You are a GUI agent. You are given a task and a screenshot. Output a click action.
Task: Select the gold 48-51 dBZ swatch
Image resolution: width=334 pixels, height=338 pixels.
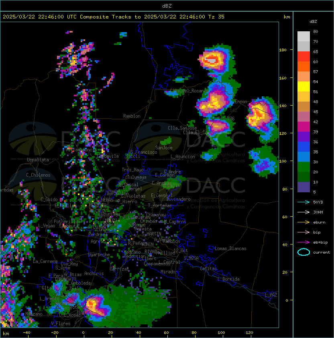pos(303,97)
